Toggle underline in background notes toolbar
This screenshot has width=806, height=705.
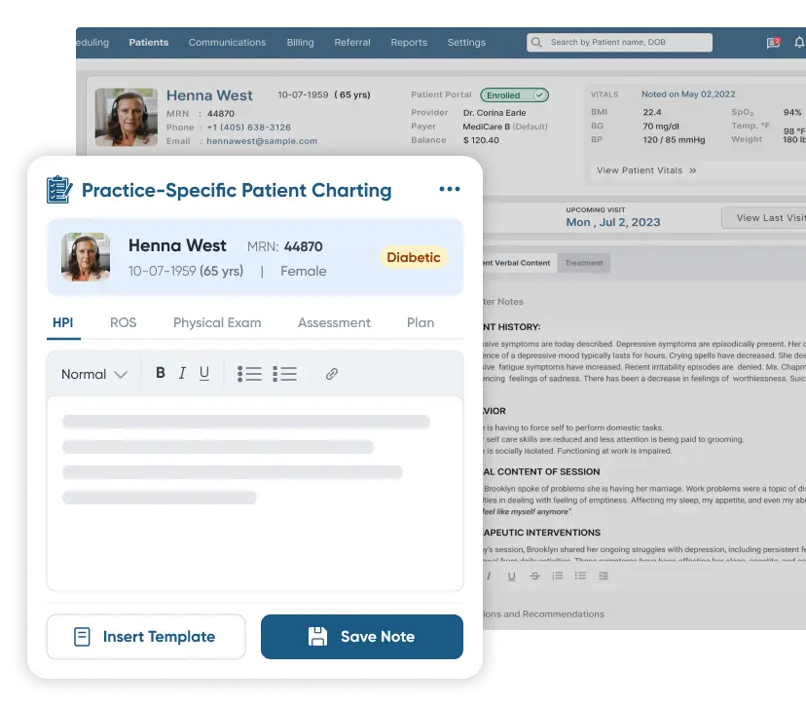[x=511, y=575]
